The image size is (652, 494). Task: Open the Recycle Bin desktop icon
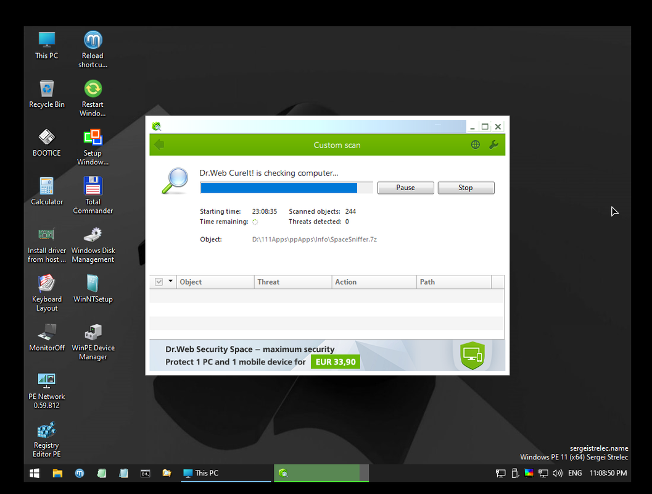(x=47, y=94)
